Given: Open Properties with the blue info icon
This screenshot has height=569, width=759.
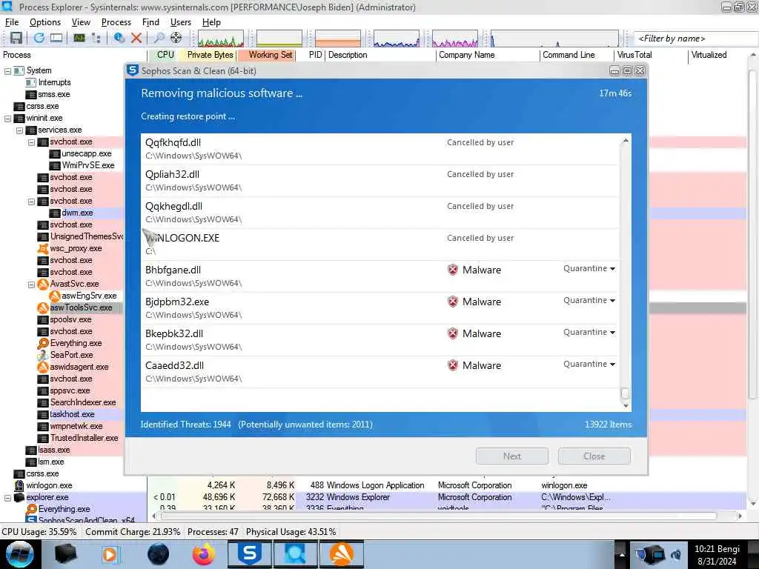Looking at the screenshot, I should (119, 39).
